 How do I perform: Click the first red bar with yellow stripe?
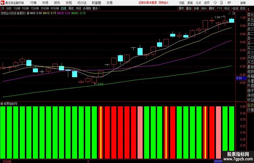[x=101, y=132]
